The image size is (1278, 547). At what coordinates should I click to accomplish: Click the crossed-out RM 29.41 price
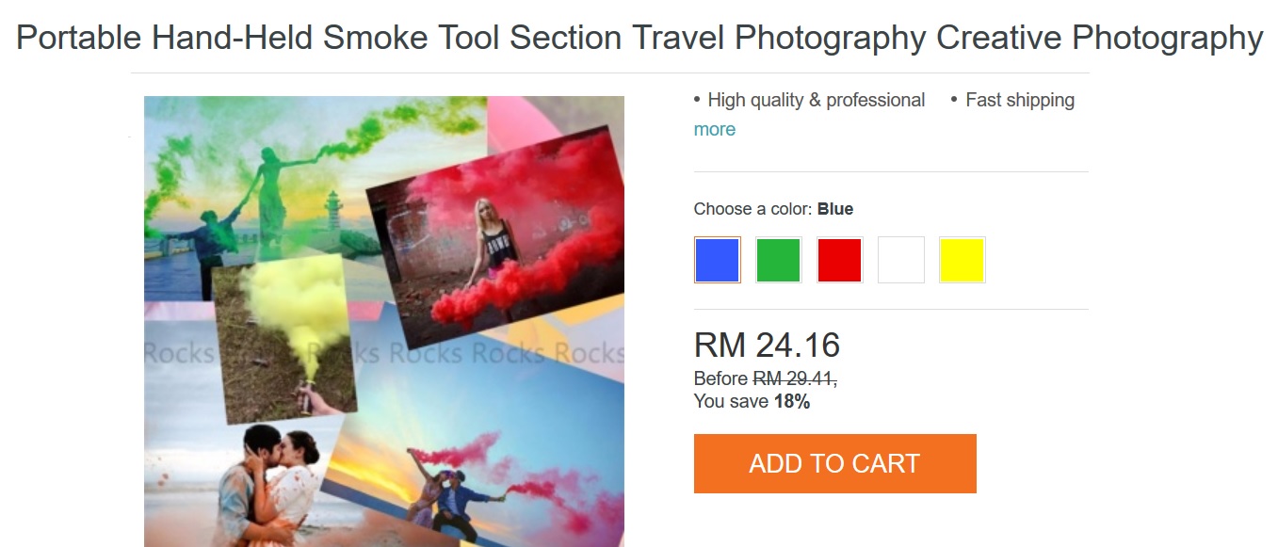[794, 379]
